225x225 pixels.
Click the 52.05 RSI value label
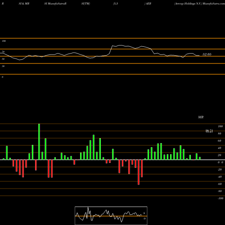click(x=207, y=54)
